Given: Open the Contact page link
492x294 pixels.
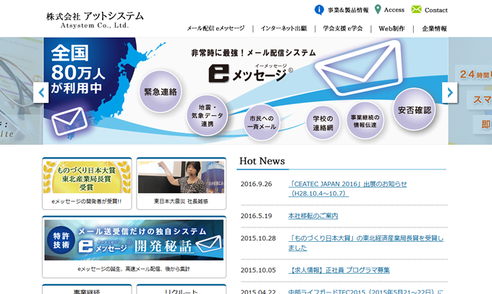Looking at the screenshot, I should coord(436,10).
